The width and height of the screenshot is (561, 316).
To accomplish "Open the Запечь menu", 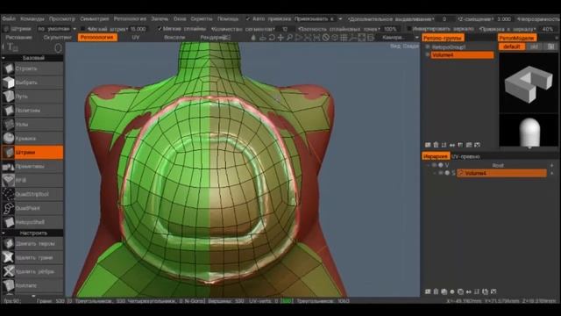I will pos(160,18).
